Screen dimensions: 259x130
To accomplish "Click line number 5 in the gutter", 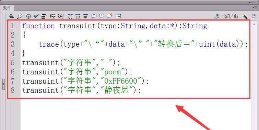I will (x=13, y=63).
